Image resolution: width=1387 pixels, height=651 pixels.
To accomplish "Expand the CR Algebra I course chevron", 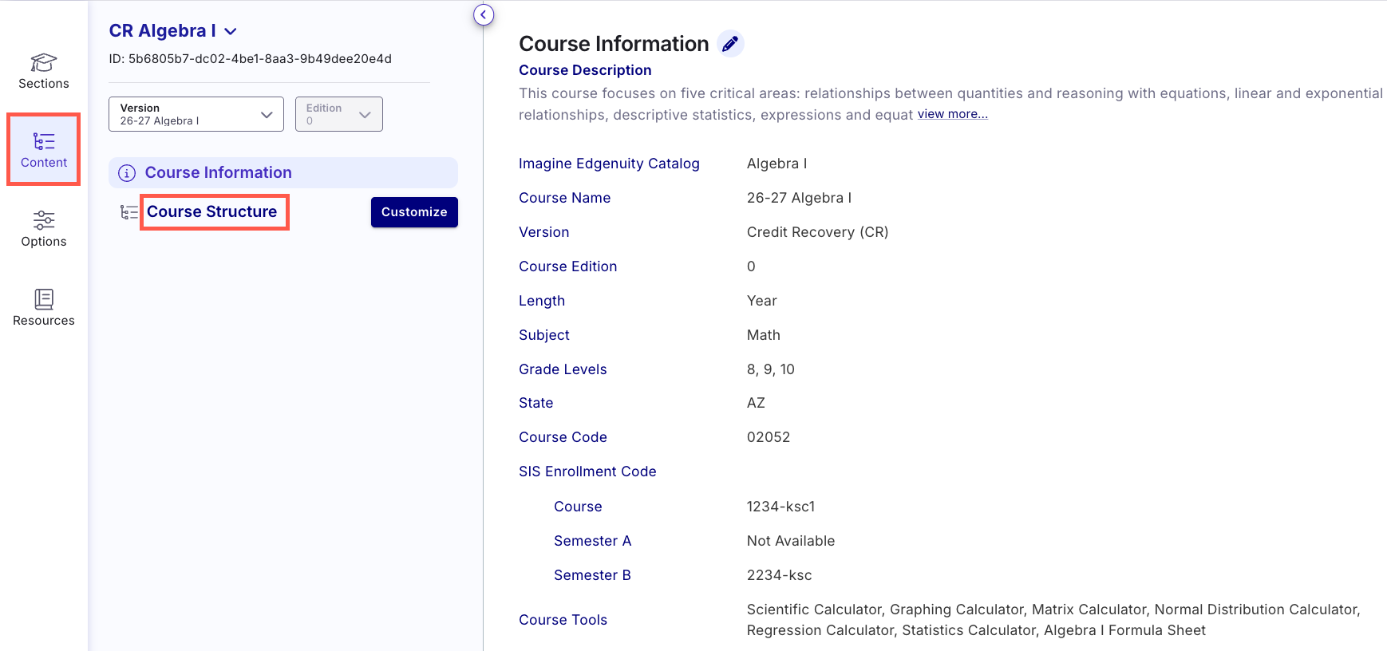I will (x=231, y=32).
